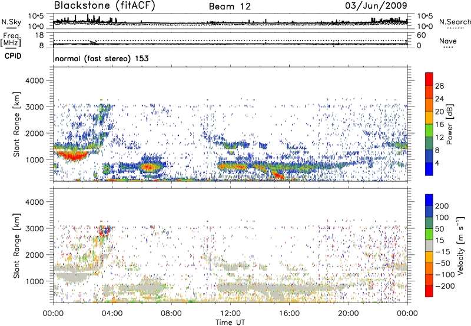The image size is (471, 326).
Task: Click the strong red echo near 01:00 power panel
Action: point(73,156)
